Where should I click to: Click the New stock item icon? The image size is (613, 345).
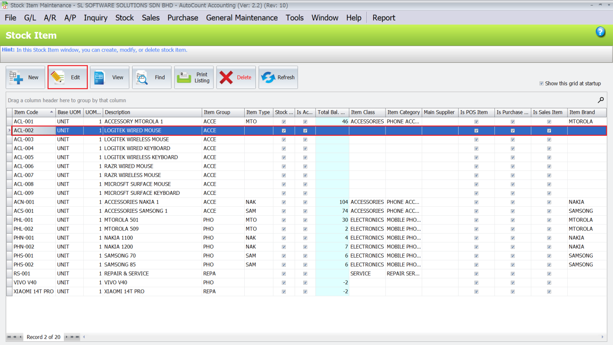16,77
